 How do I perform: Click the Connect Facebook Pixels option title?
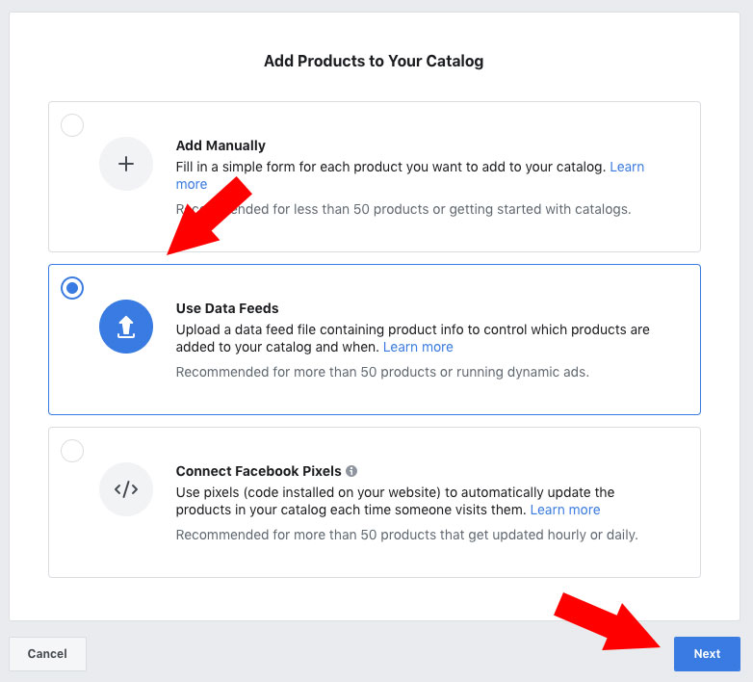pos(258,471)
